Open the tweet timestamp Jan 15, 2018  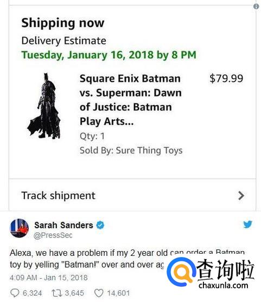49,278
